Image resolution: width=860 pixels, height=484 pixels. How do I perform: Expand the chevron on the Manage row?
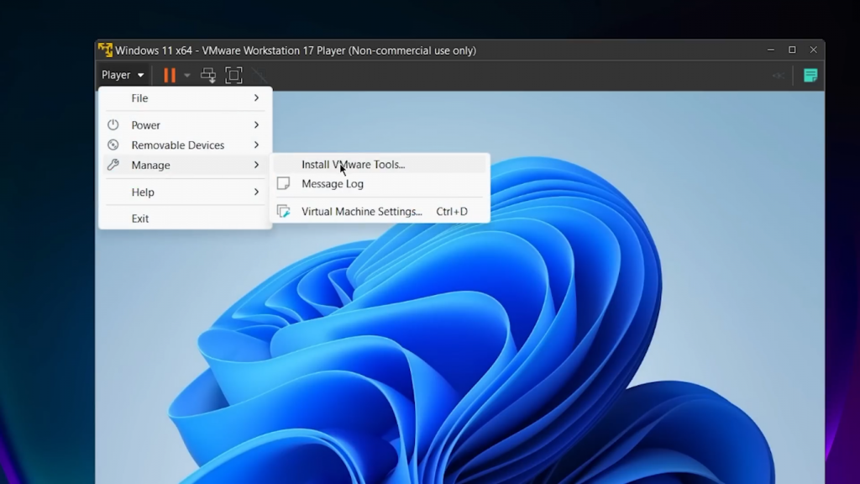tap(256, 165)
